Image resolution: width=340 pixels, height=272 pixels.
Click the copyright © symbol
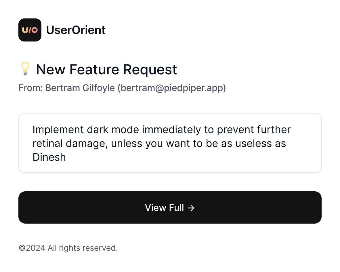point(22,248)
